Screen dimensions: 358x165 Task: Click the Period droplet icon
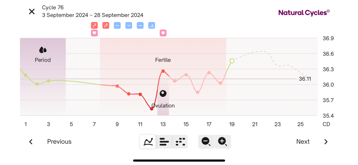coord(43,50)
